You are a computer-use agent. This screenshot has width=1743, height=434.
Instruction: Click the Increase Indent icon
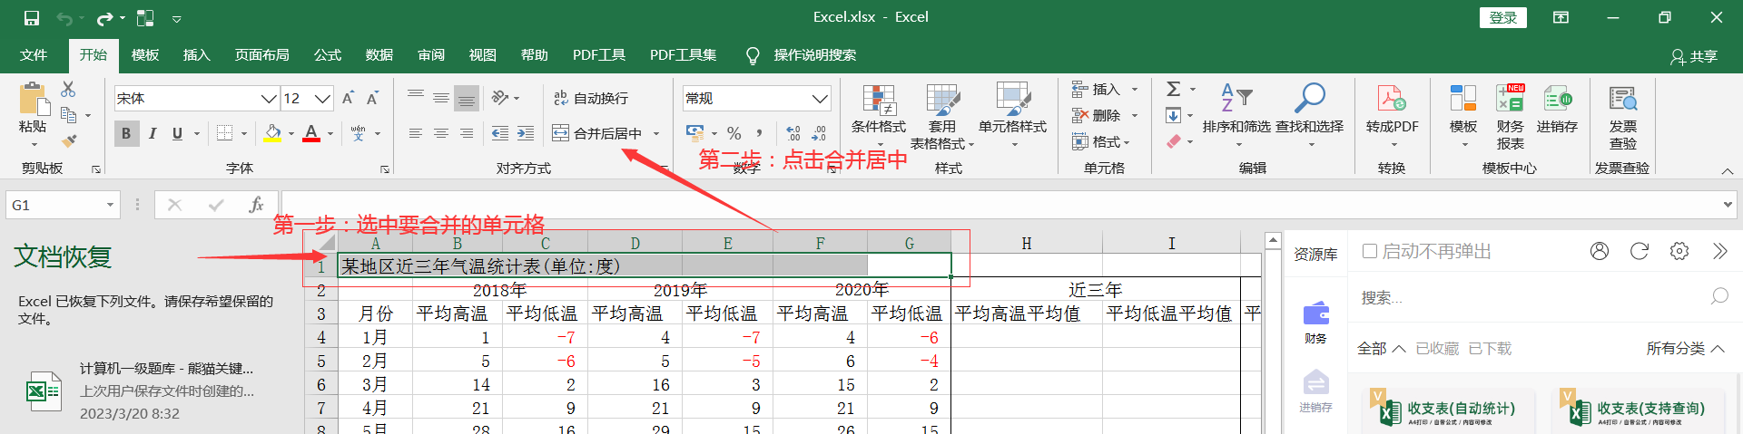click(x=526, y=133)
